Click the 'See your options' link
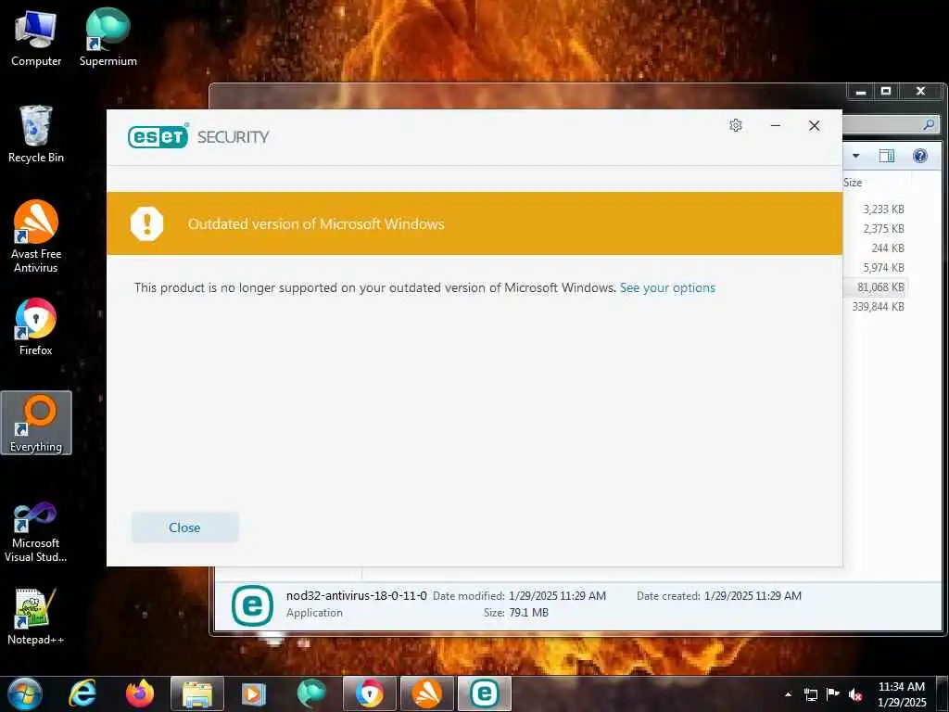This screenshot has height=712, width=949. click(667, 287)
